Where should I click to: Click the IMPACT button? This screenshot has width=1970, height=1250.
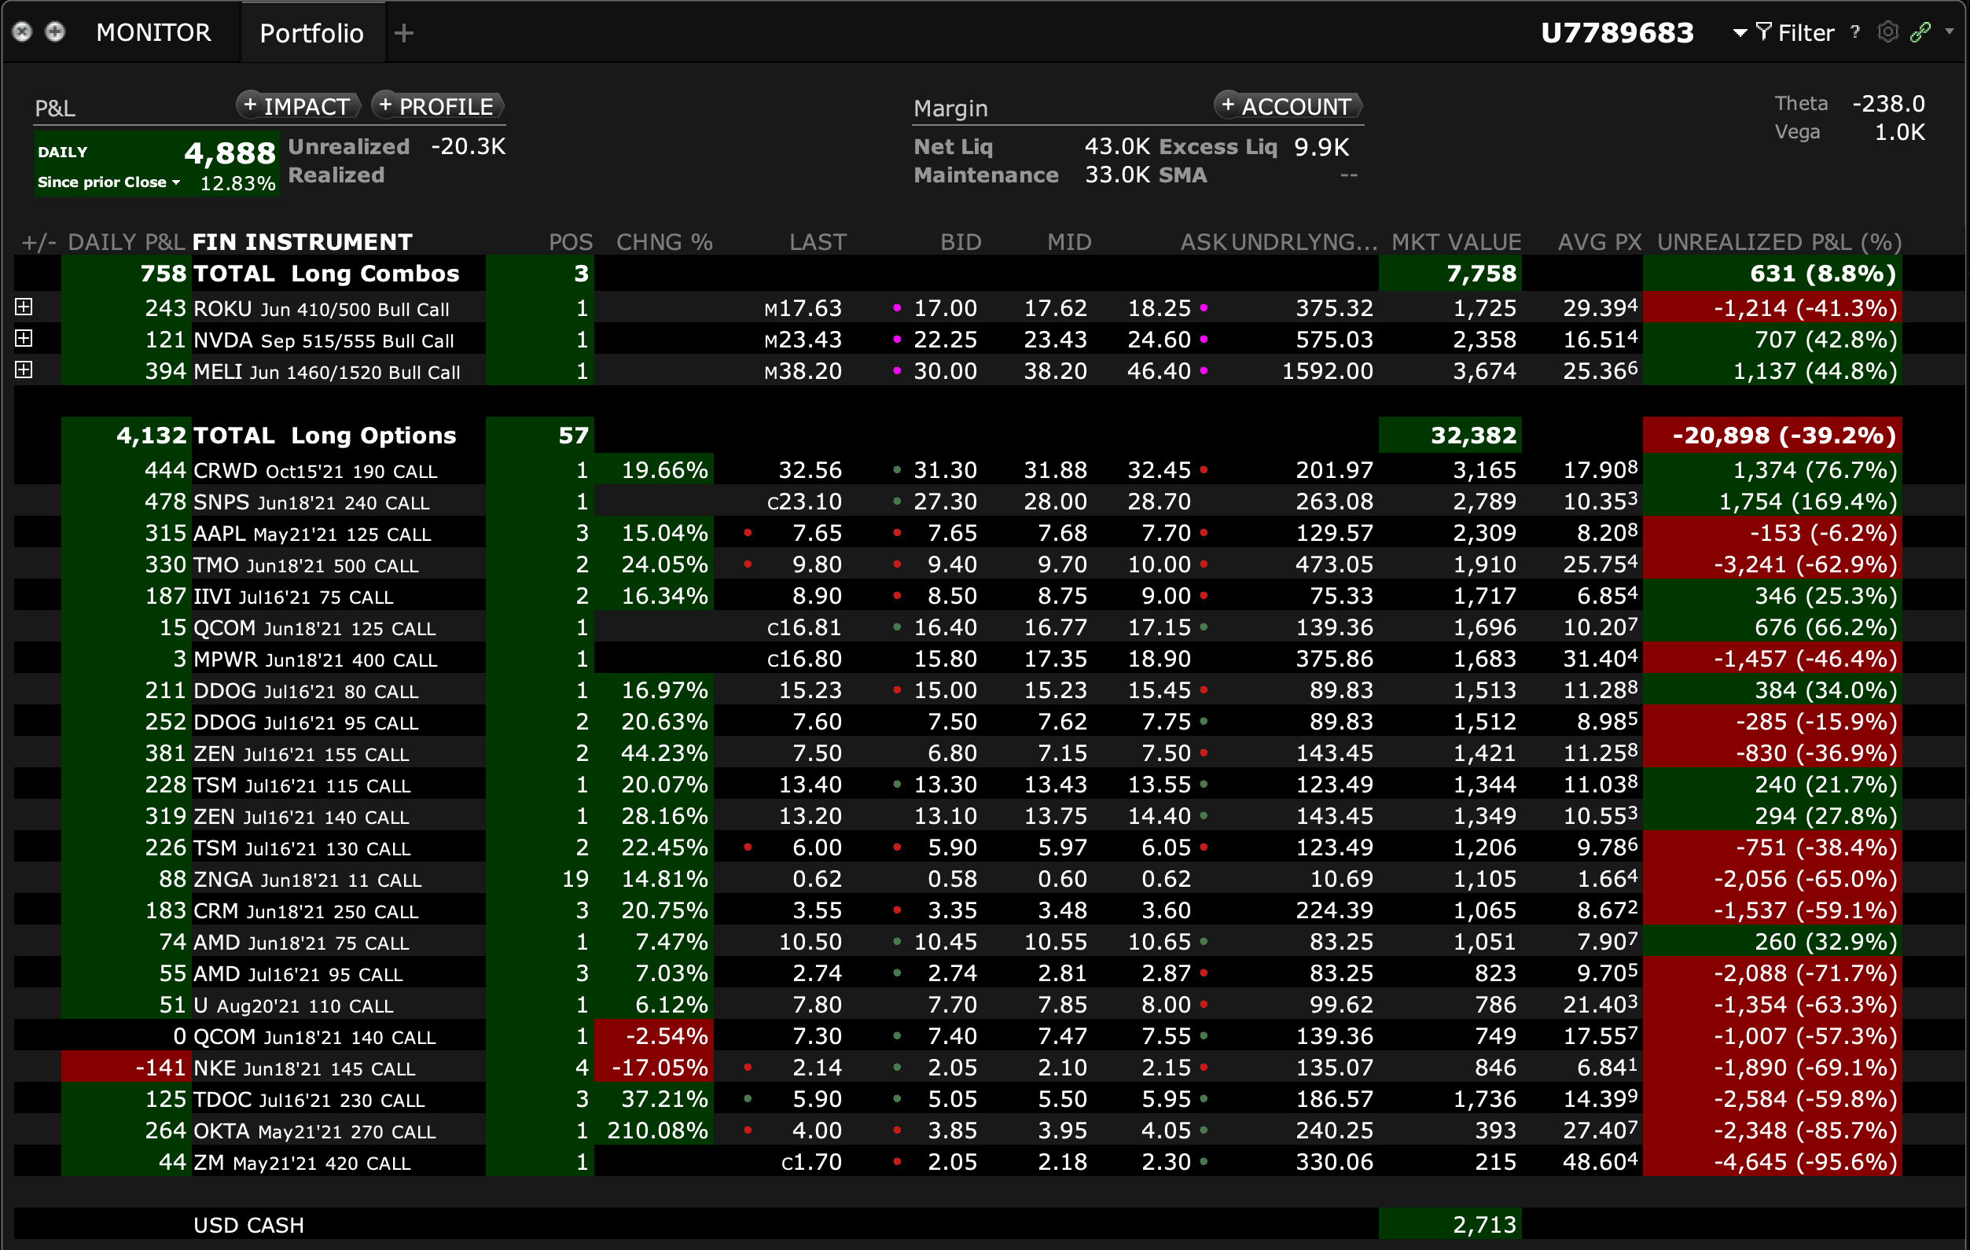pos(299,105)
